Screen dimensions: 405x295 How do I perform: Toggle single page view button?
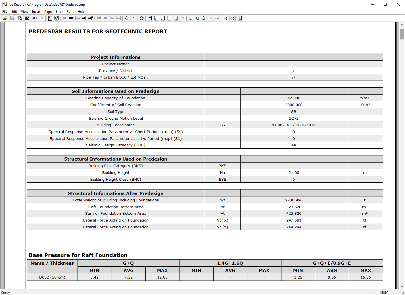click(225, 18)
